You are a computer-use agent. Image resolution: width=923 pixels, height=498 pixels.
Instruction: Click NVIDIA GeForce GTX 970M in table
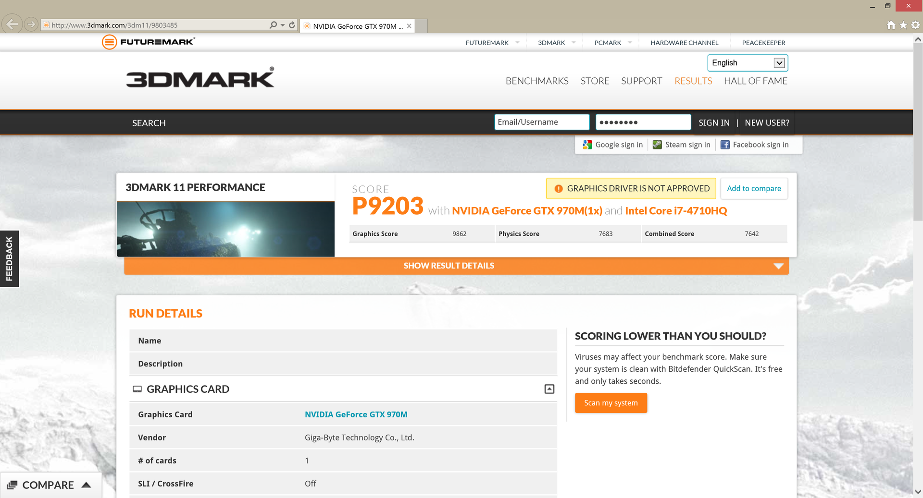tap(356, 414)
